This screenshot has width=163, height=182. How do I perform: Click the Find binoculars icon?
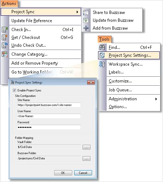(102, 47)
